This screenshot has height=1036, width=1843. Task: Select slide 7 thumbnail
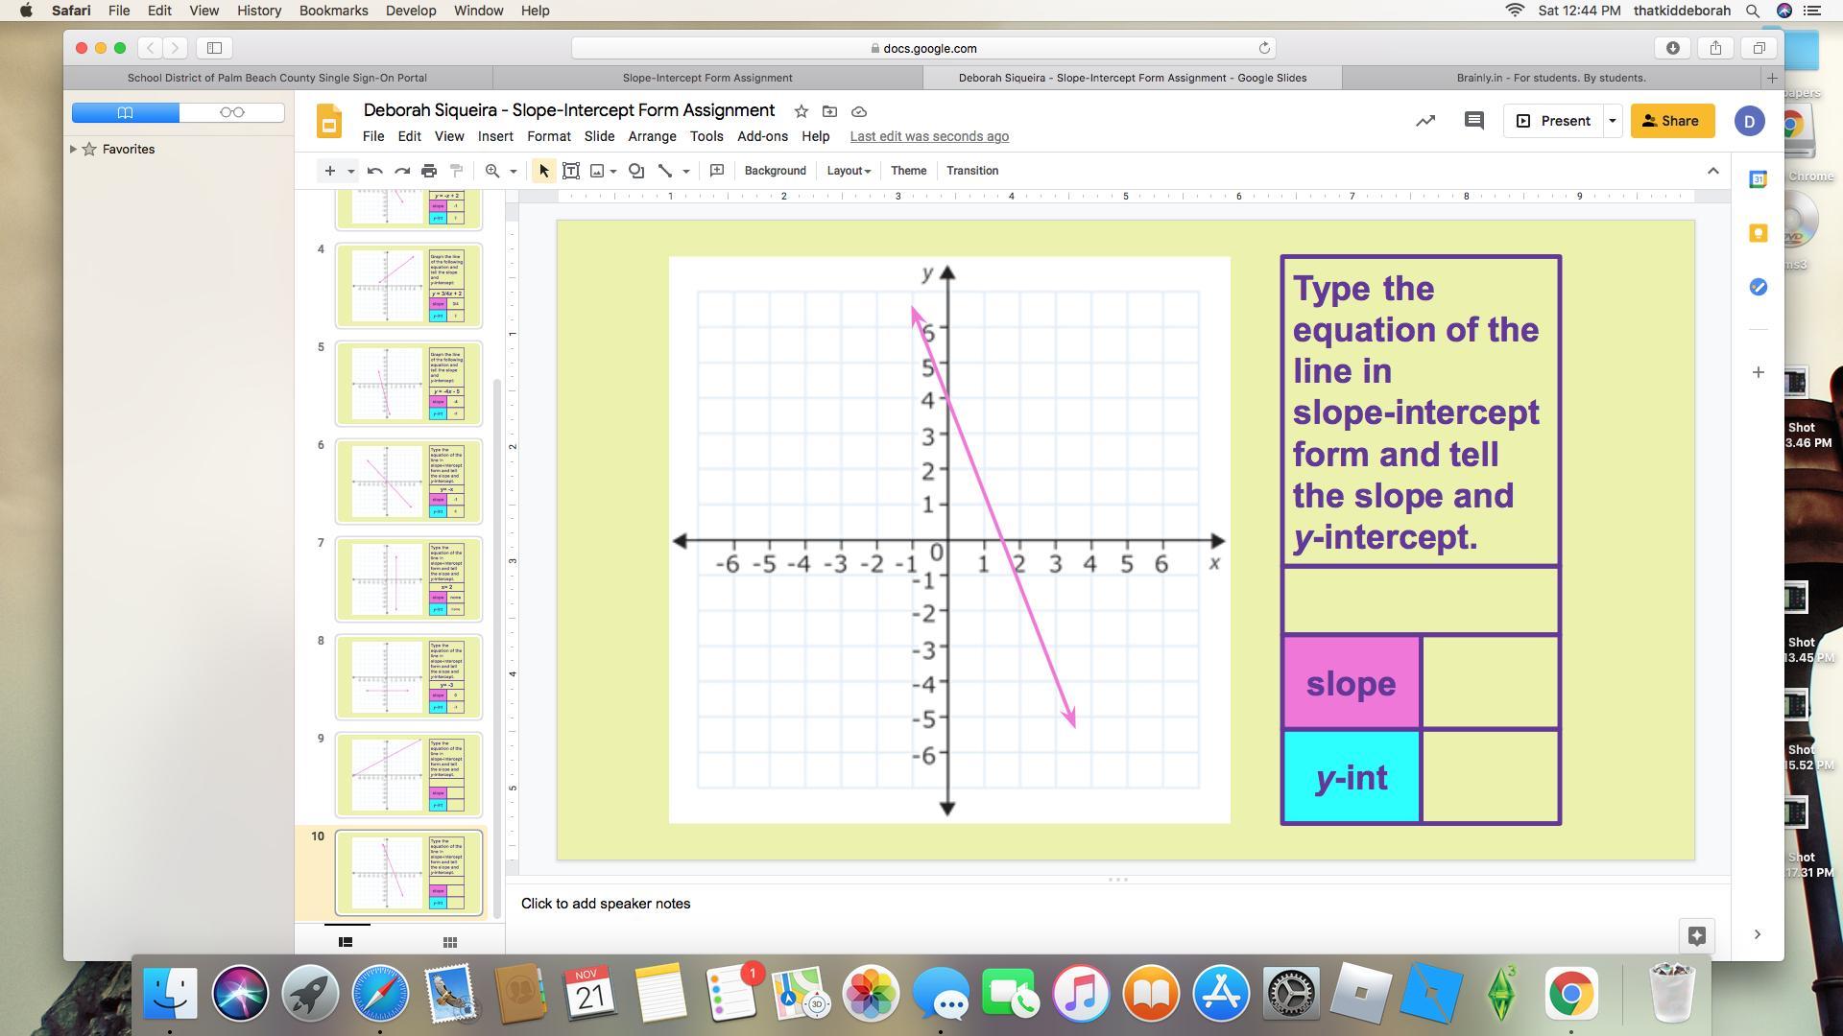(x=408, y=579)
